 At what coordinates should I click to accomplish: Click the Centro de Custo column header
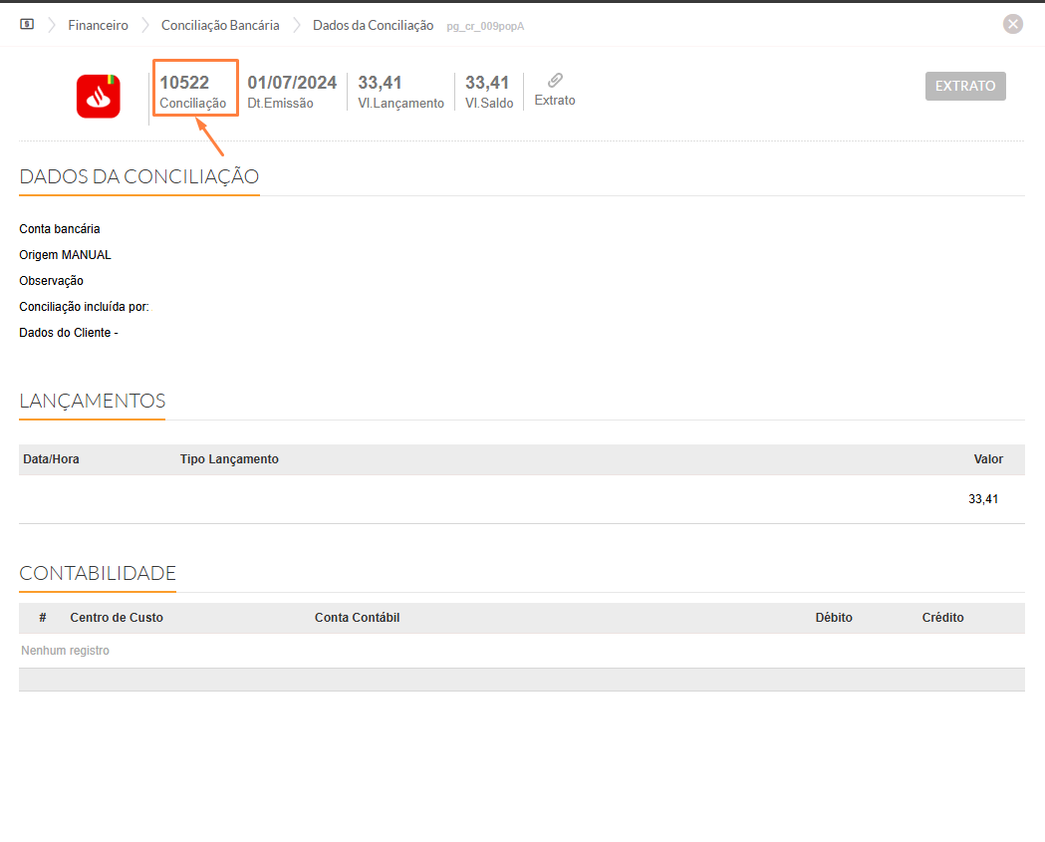coord(117,618)
